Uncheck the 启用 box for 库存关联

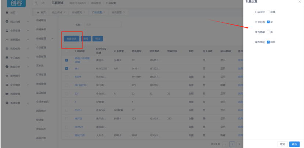pyautogui.click(x=268, y=42)
